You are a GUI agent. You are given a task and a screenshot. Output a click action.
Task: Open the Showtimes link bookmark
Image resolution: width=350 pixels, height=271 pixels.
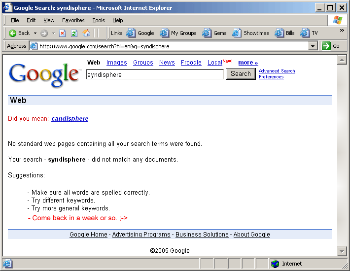250,33
